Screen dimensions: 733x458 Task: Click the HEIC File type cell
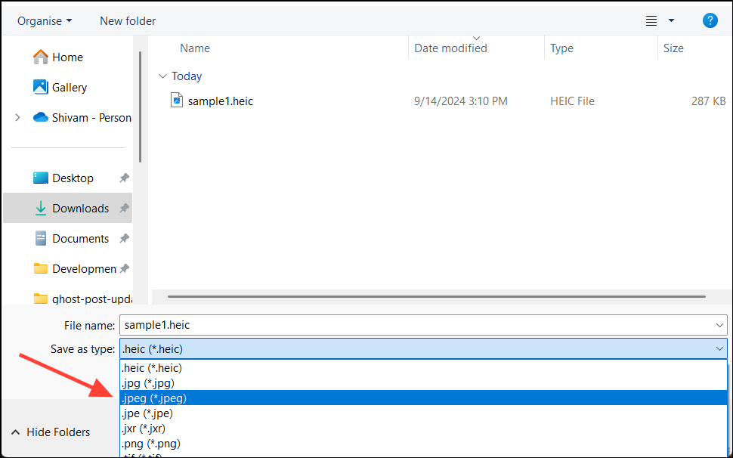tap(572, 101)
